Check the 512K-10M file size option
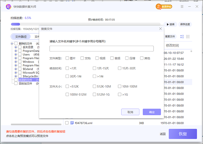 (94, 86)
